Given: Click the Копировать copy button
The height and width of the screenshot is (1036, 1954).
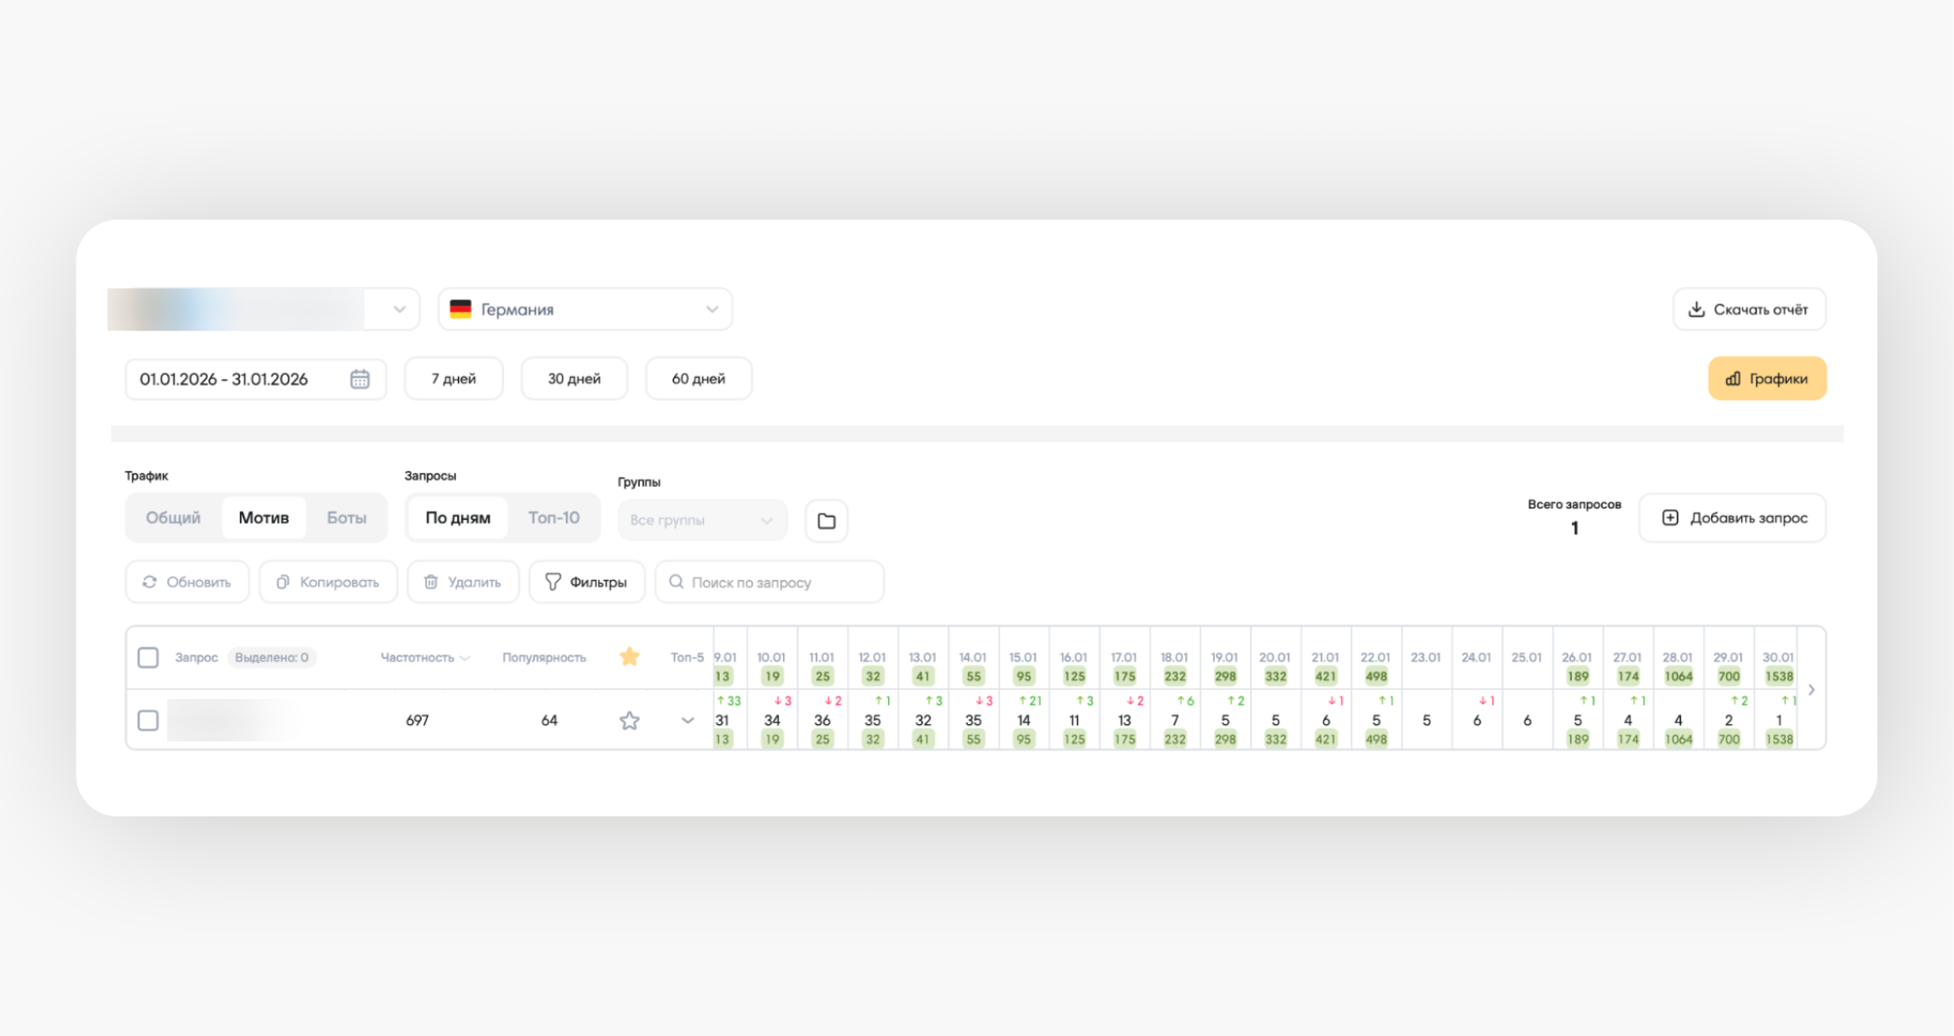Looking at the screenshot, I should [328, 582].
